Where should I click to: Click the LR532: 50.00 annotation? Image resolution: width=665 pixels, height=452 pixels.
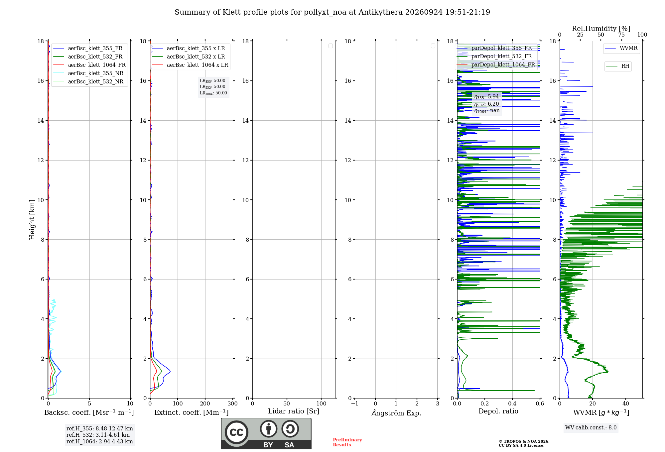click(x=212, y=87)
